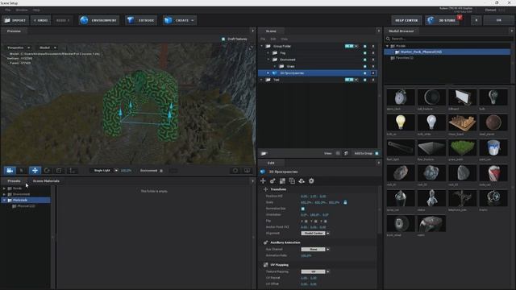
Task: Open the Help Center button
Action: (x=406, y=20)
